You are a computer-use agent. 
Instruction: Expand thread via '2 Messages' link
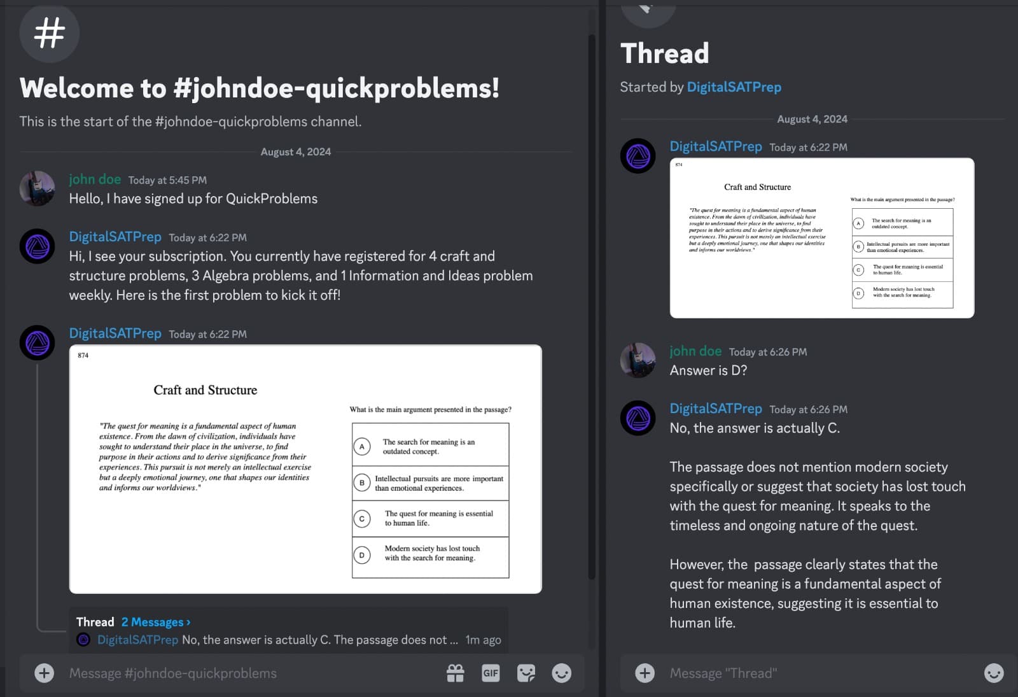tap(156, 622)
